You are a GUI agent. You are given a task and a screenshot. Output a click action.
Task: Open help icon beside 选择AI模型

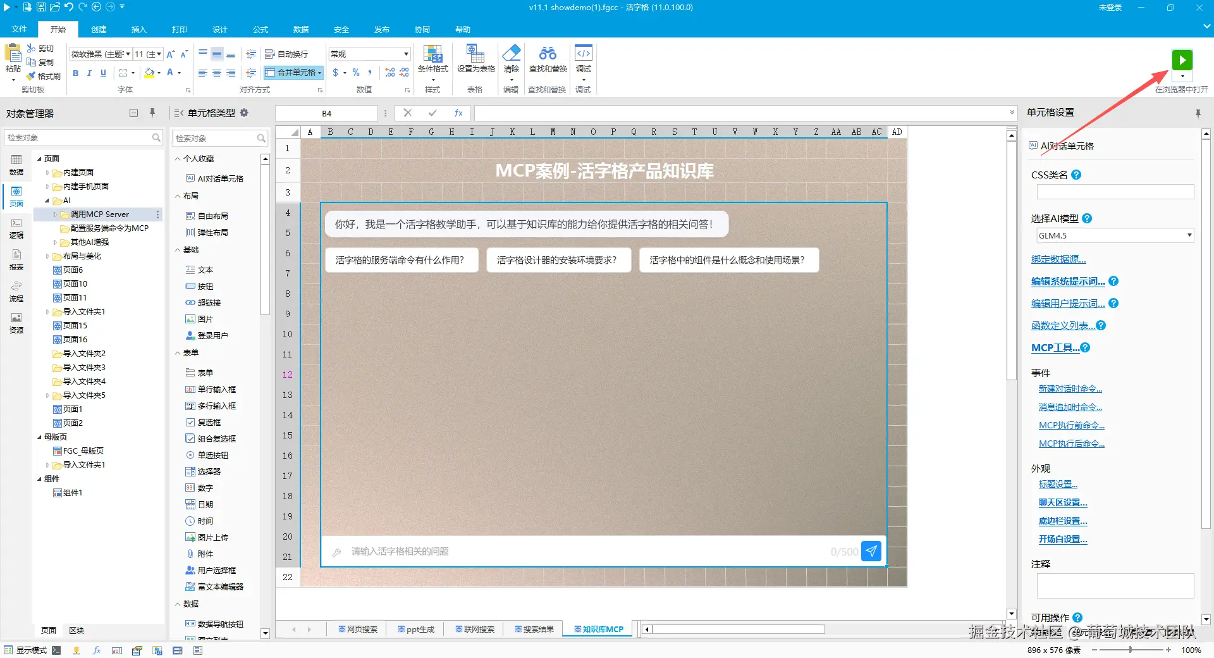pyautogui.click(x=1087, y=218)
